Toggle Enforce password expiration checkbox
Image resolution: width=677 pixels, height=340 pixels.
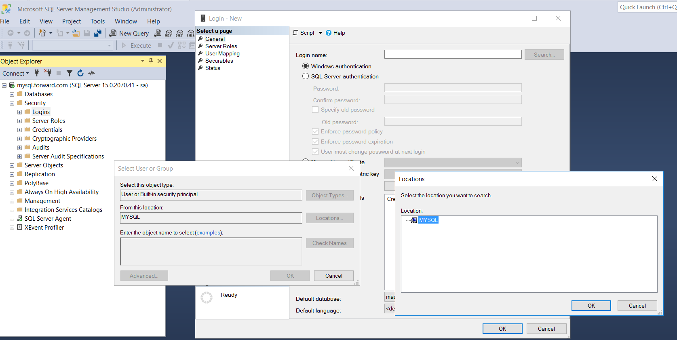[315, 141]
